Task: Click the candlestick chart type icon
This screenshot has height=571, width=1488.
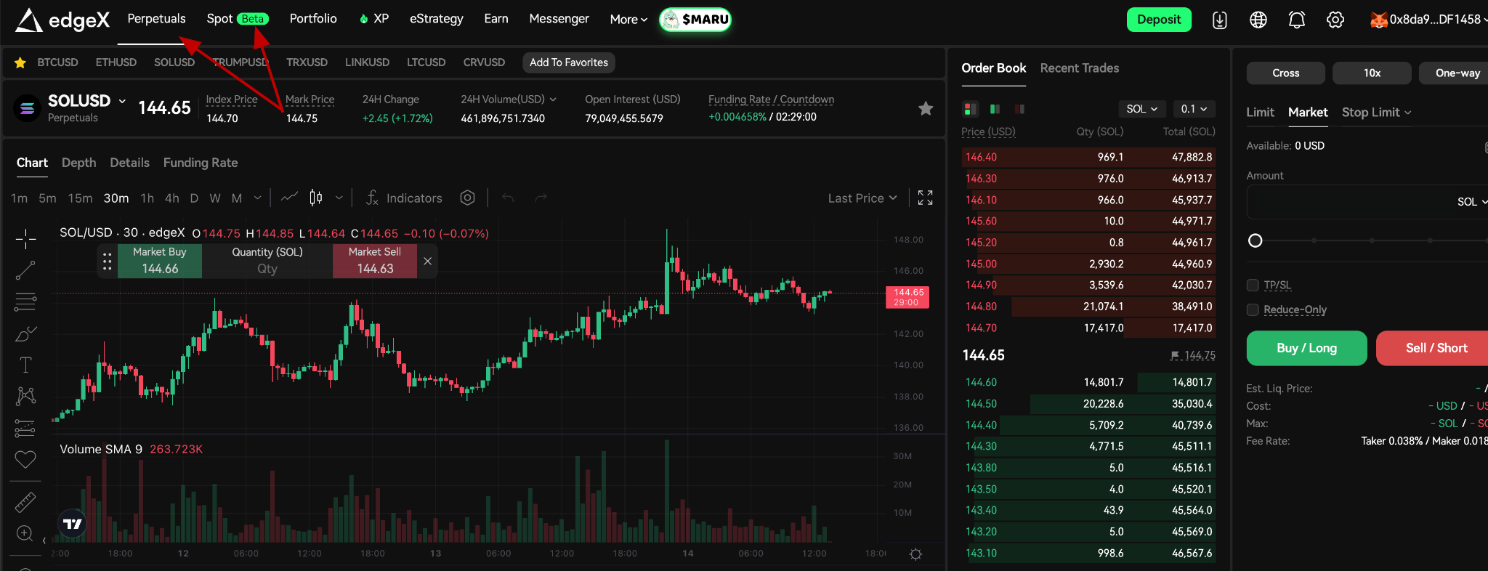Action: 316,198
